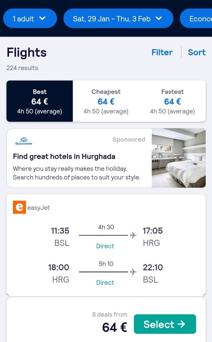212x342 pixels.
Task: Open Find great hotels in Hurghada ad
Action: (x=64, y=156)
